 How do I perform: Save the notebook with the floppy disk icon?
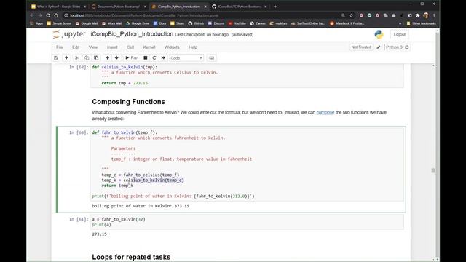[x=56, y=58]
